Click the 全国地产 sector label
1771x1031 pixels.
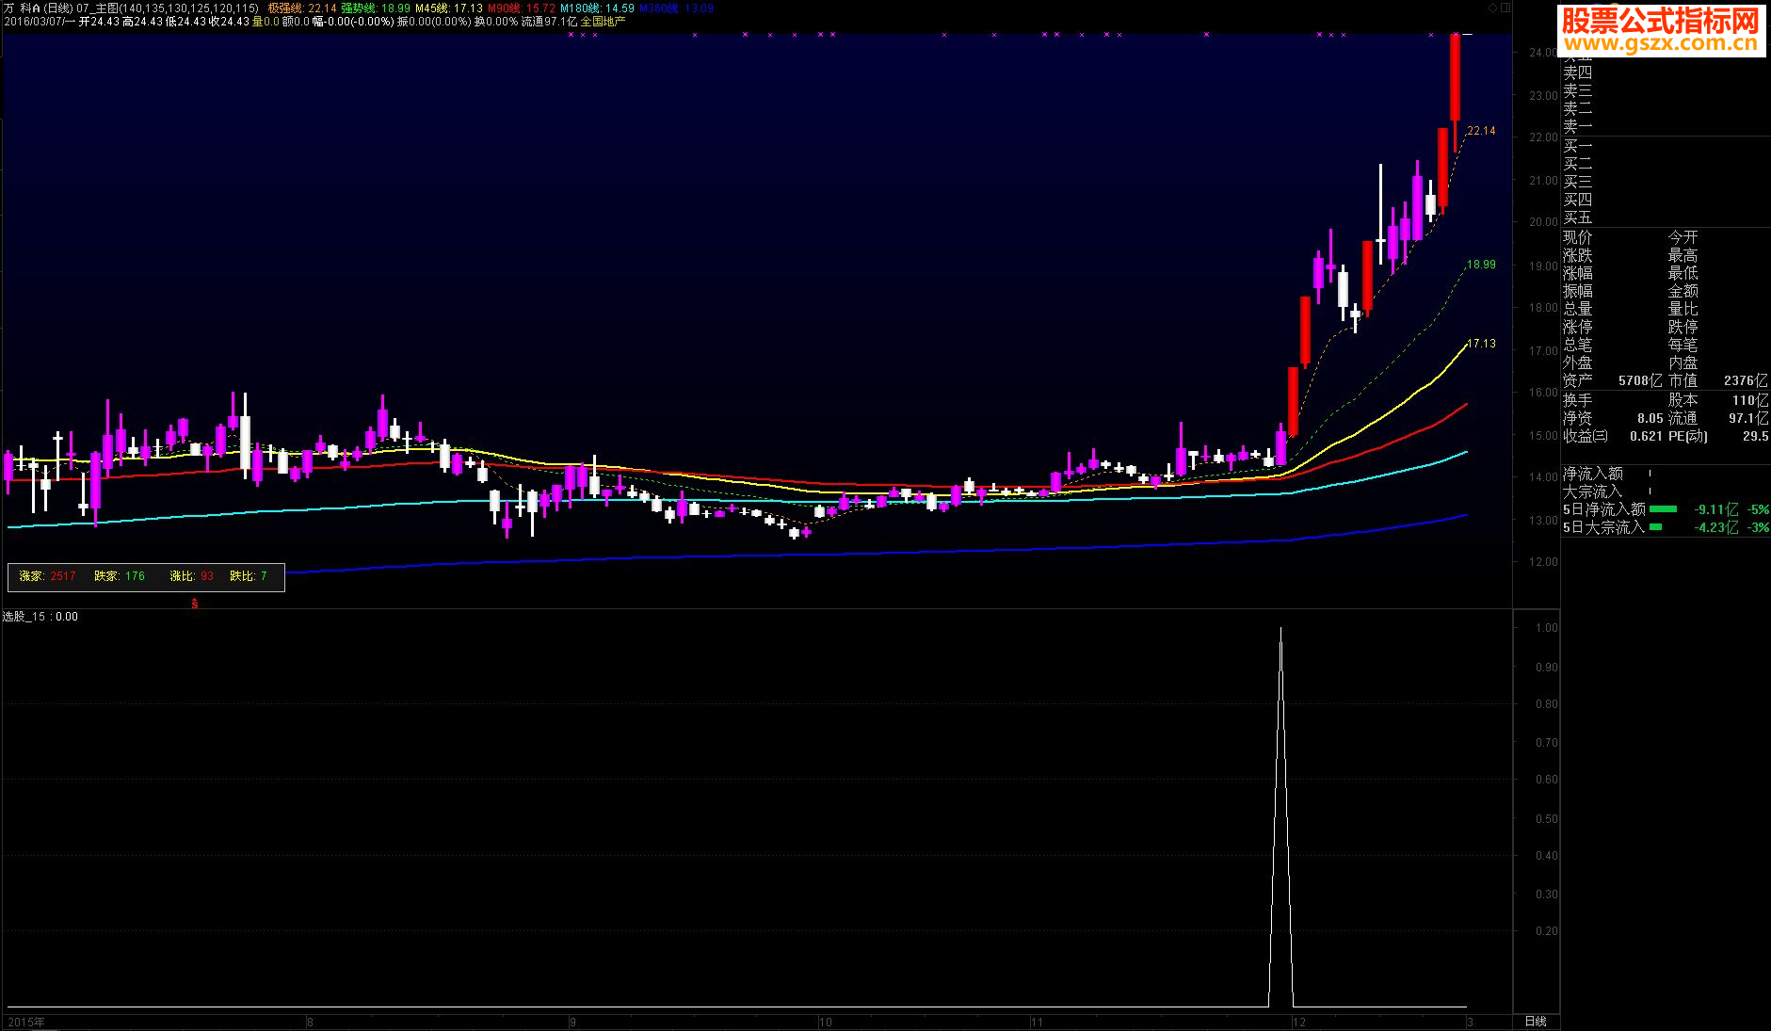(x=603, y=22)
